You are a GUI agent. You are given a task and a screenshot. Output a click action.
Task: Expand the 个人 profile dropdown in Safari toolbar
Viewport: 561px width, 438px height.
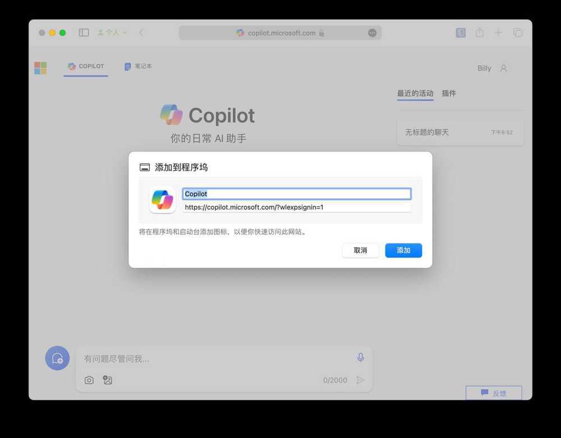pos(112,33)
